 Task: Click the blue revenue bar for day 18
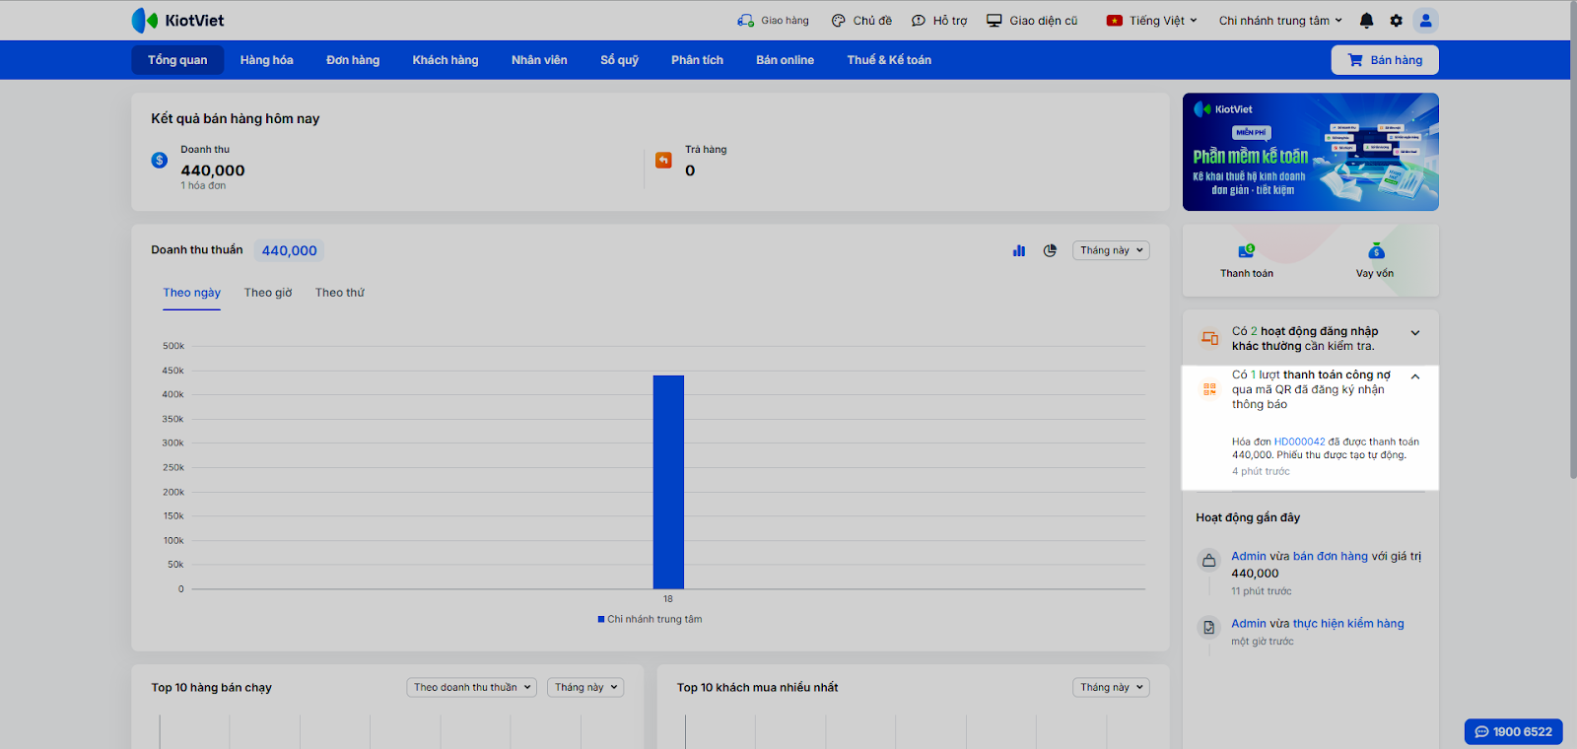click(668, 482)
